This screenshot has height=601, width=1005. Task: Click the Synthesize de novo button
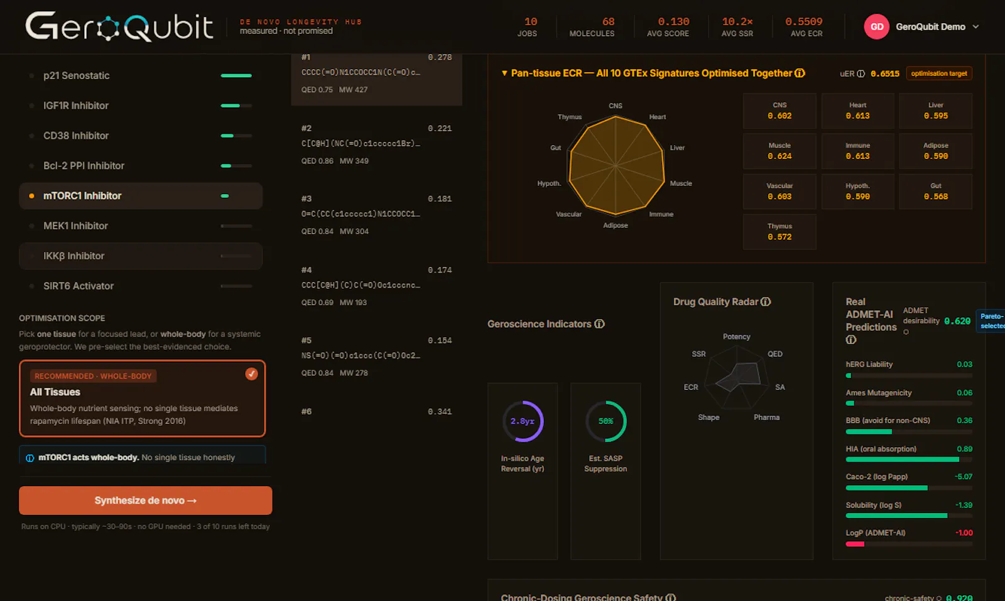pyautogui.click(x=146, y=501)
